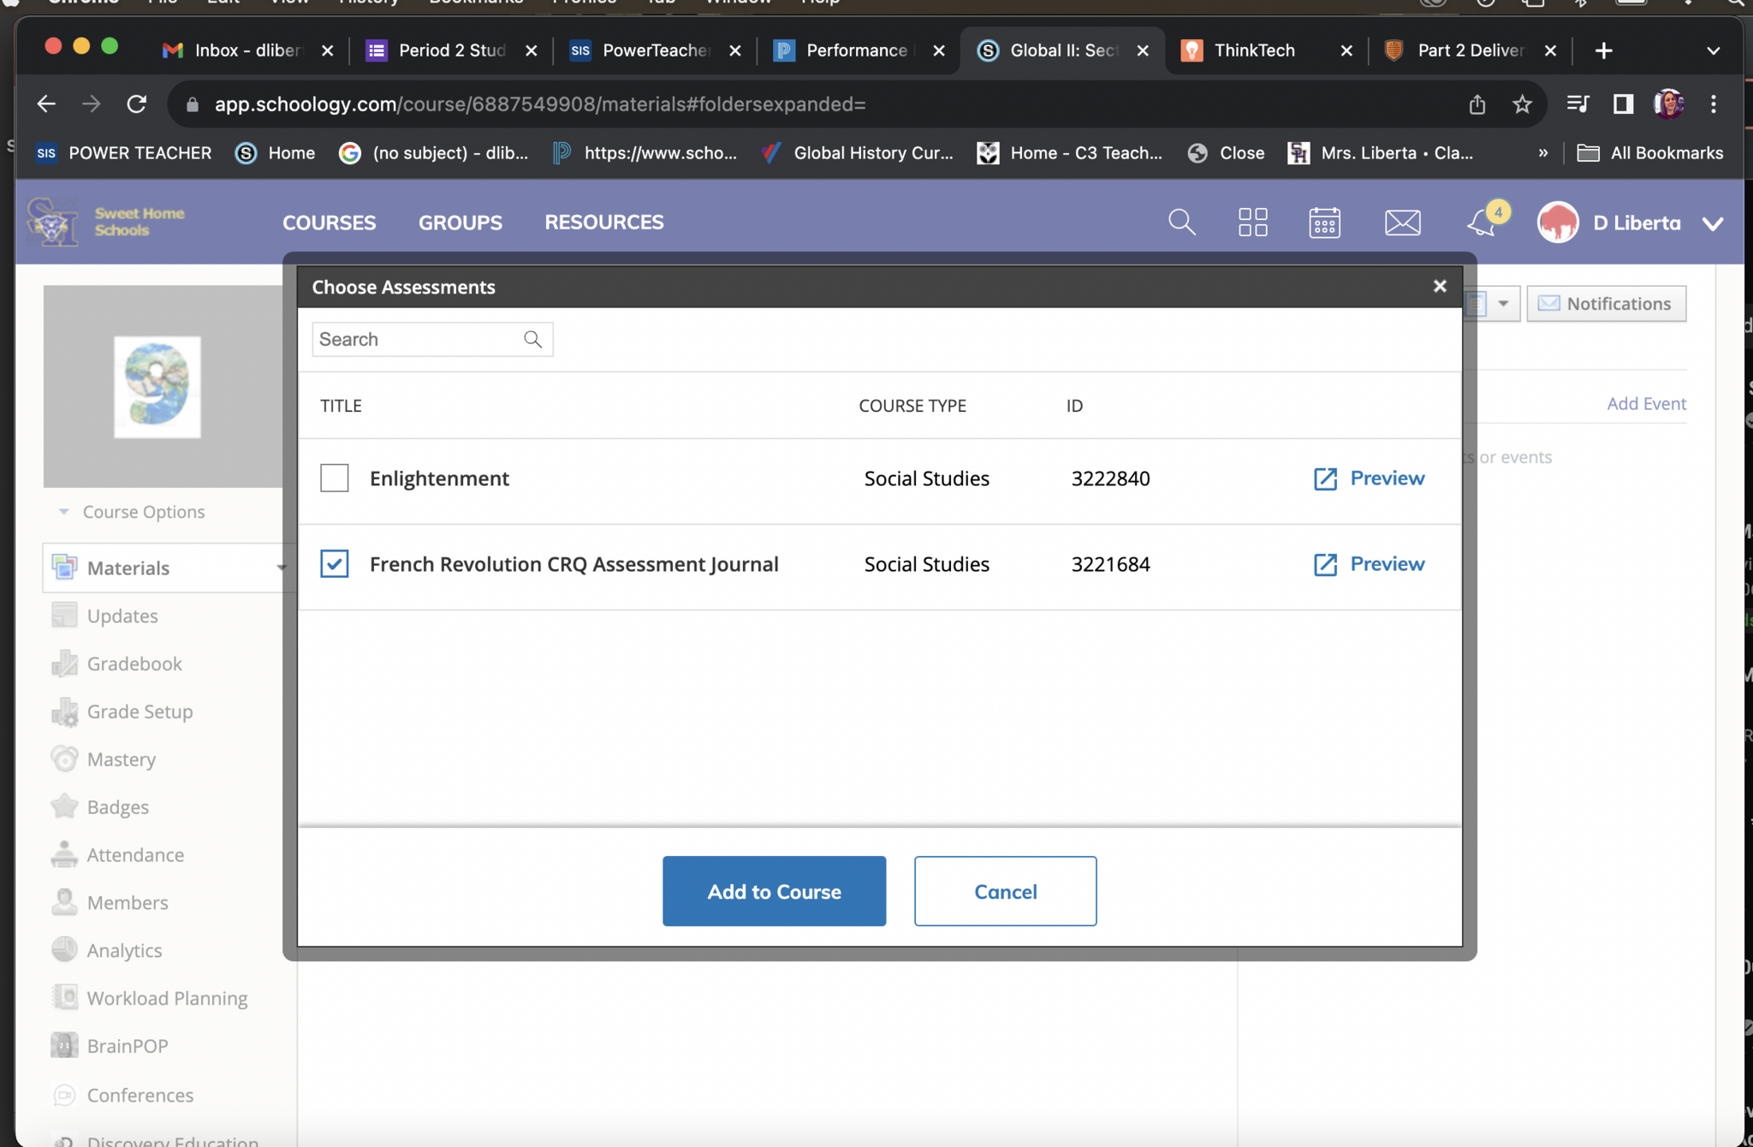Check the Enlightenment assessment checkbox

click(334, 478)
